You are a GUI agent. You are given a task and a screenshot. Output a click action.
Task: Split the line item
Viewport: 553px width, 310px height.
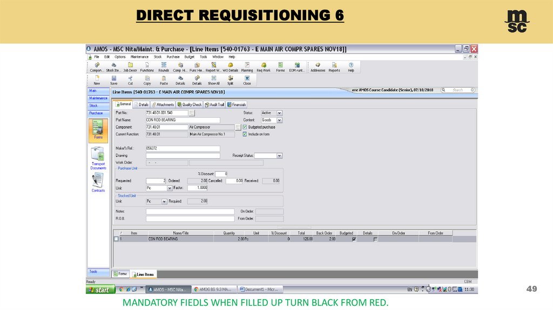230,80
